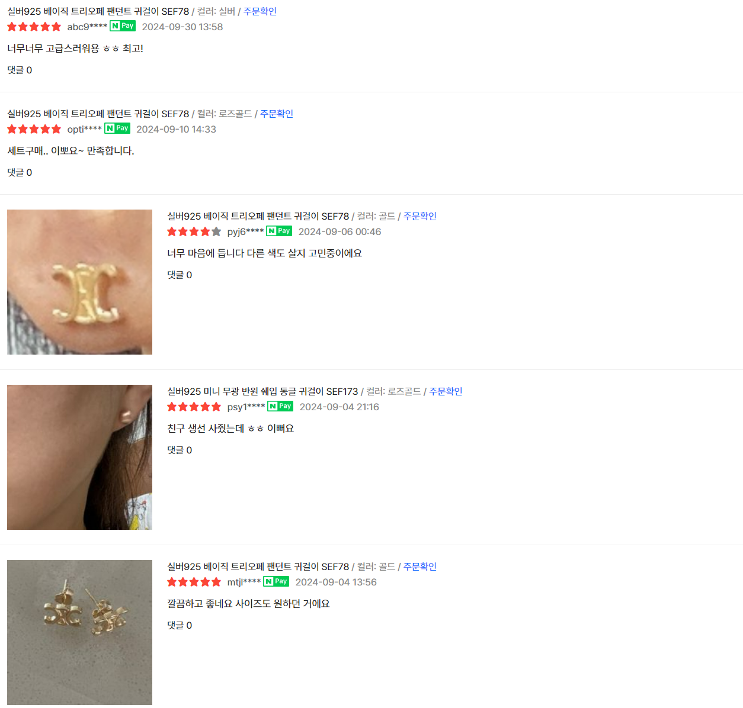Click the N Pay badge beside abc9****
The height and width of the screenshot is (708, 743).
123,26
